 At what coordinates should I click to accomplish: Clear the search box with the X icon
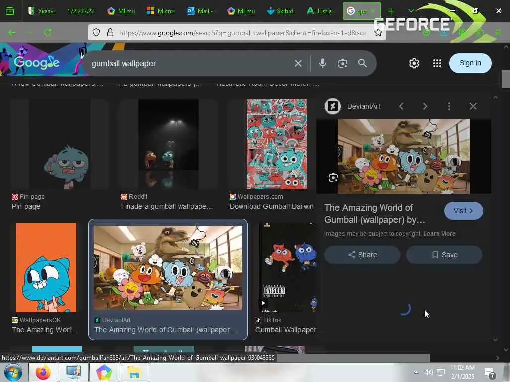point(298,63)
